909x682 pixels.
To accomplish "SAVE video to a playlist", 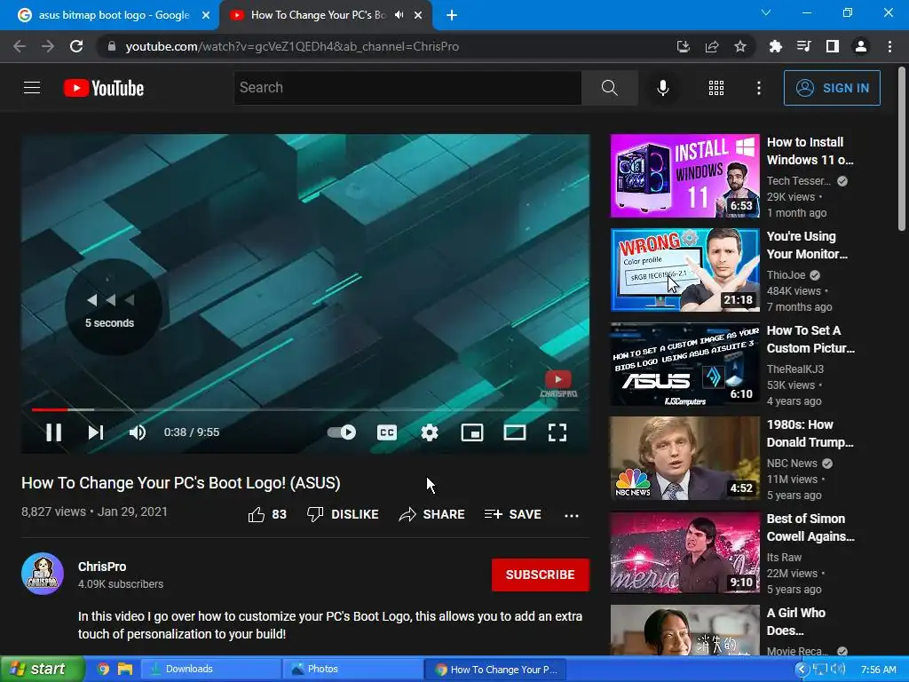I will (512, 514).
